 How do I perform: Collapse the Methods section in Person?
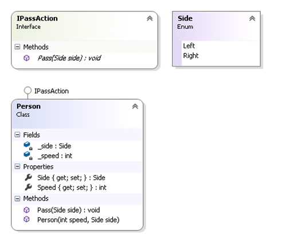17,198
